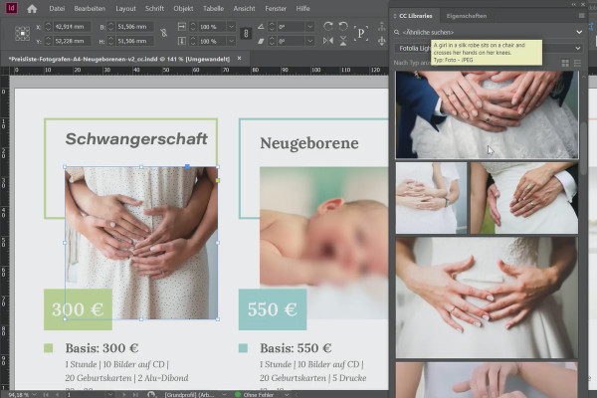Open the Schrift menu
Viewport: 597px width, 398px height.
point(154,8)
